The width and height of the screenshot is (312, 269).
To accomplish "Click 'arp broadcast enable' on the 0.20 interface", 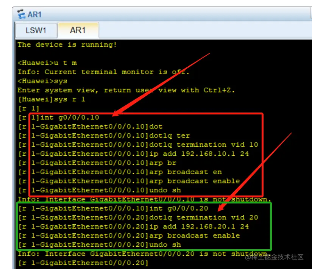I will (x=129, y=236).
